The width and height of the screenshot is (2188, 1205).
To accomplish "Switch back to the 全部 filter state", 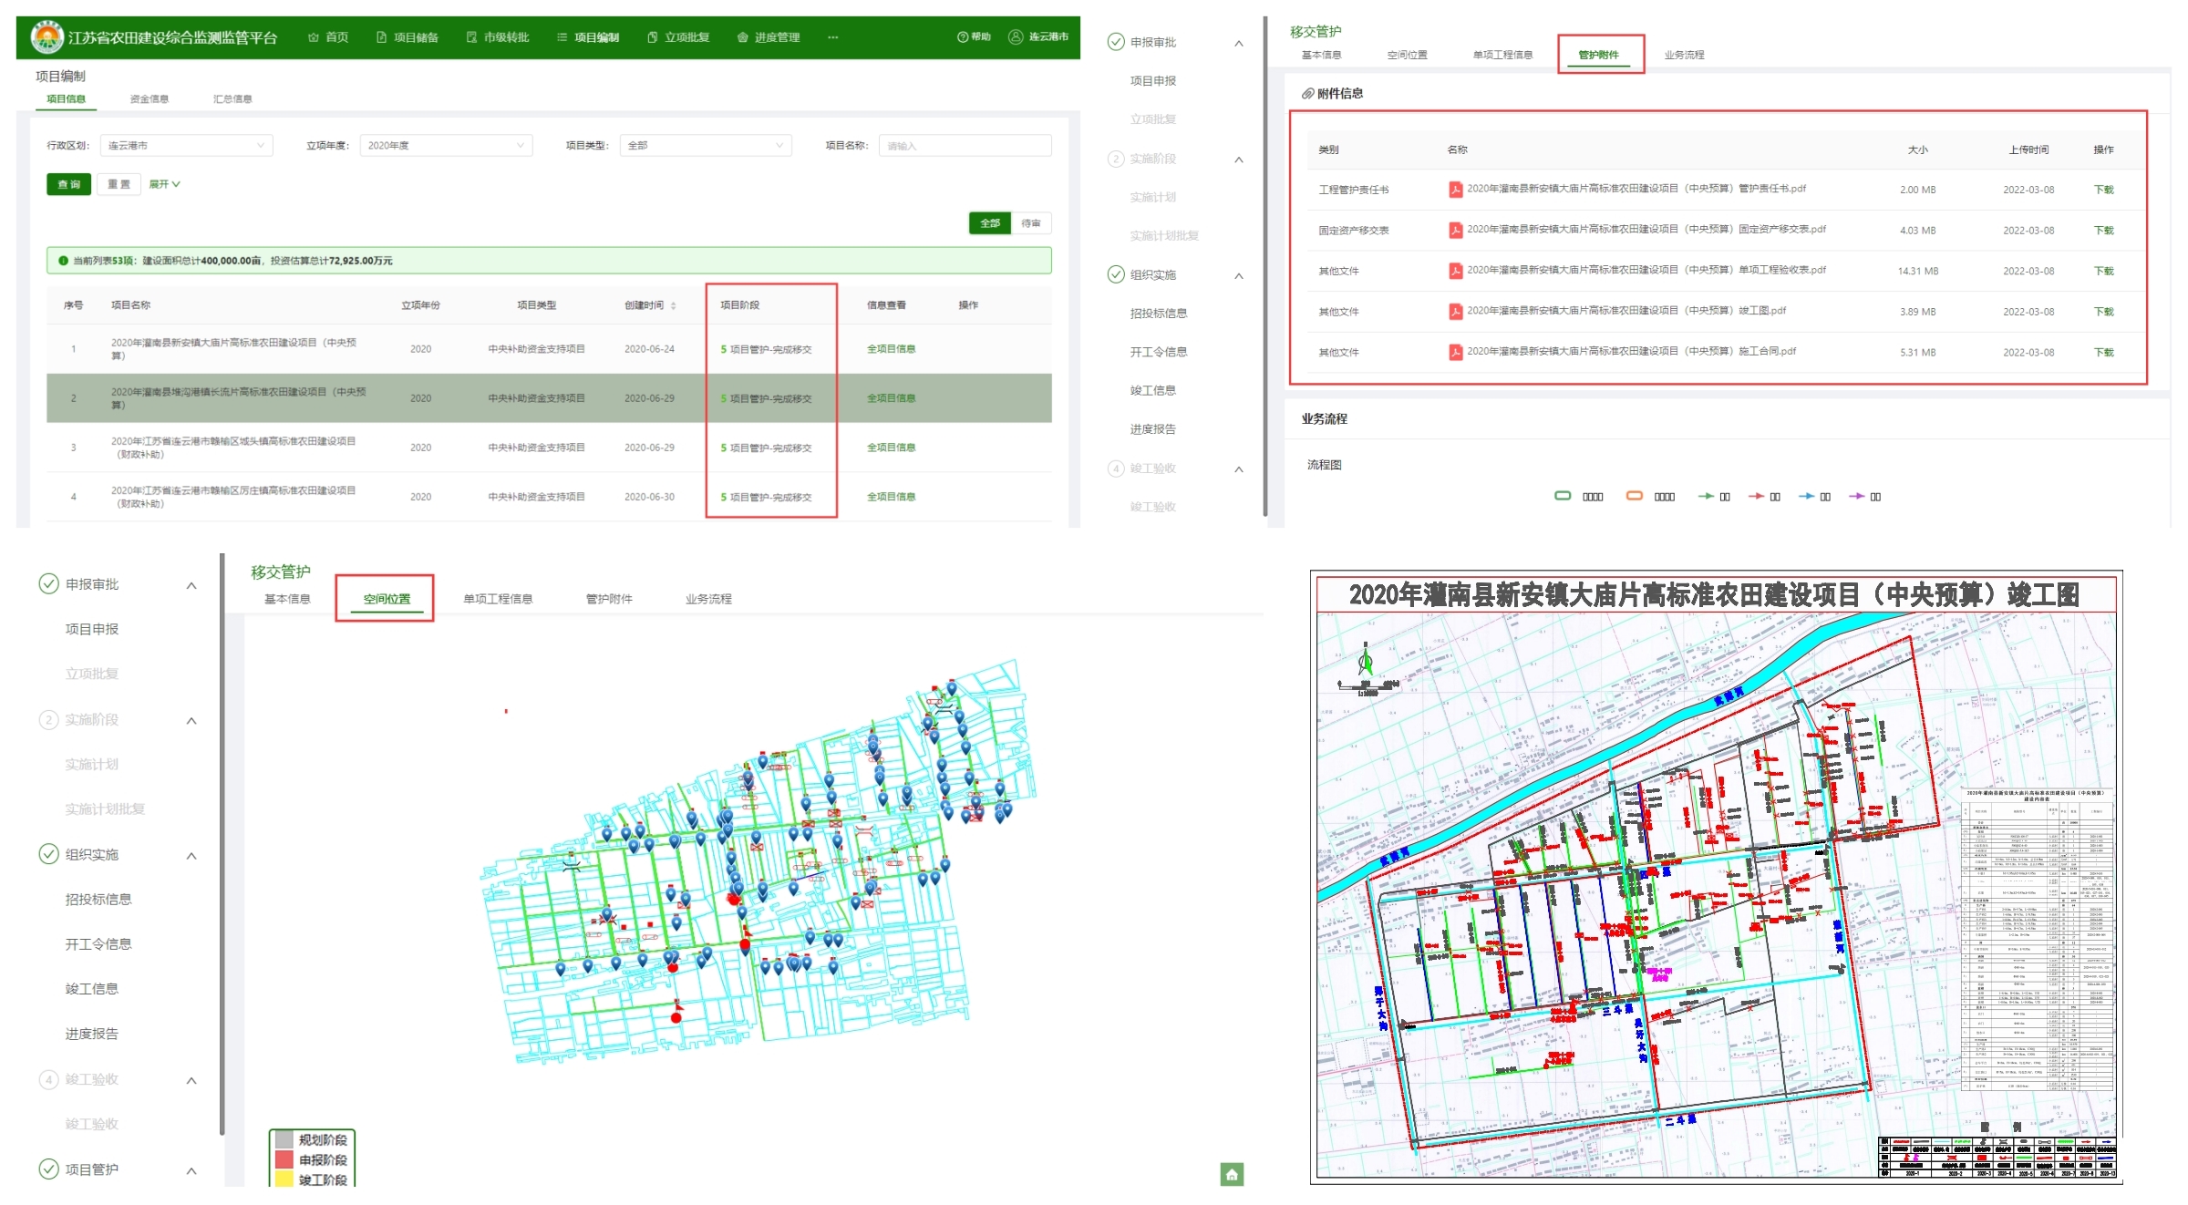I will 989,222.
